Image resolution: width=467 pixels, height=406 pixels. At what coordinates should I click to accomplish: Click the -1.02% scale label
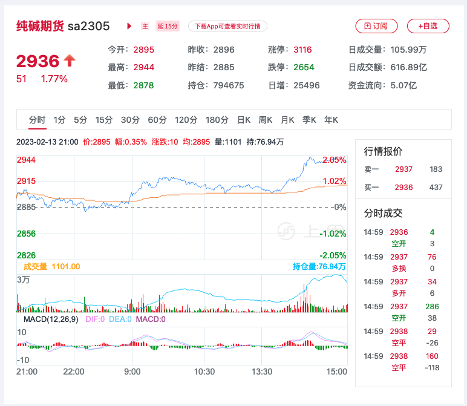click(333, 234)
